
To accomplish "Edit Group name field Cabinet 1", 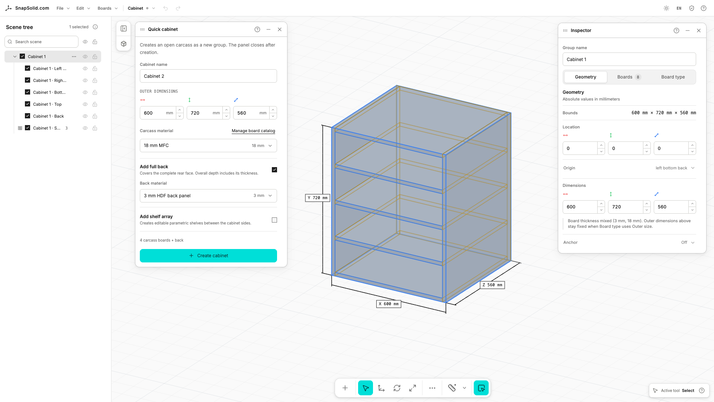I will click(x=629, y=60).
